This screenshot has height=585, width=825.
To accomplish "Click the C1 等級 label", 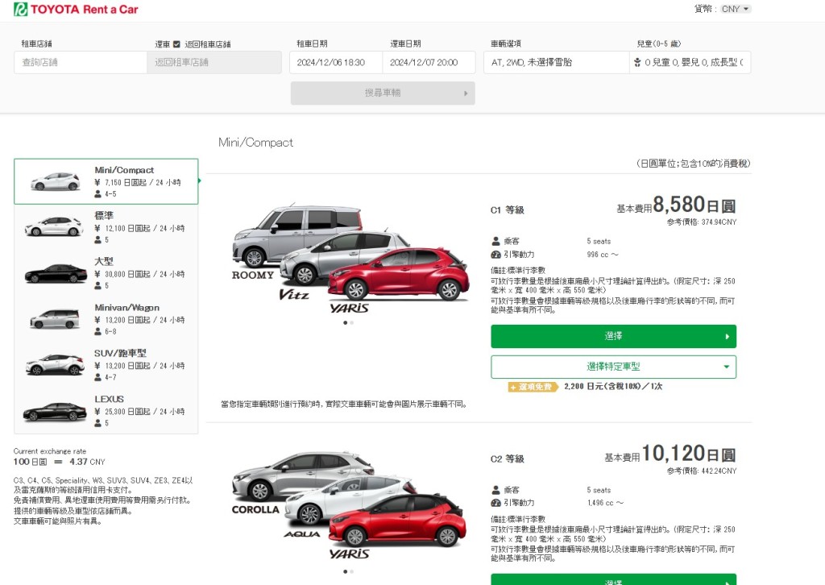I will pos(508,210).
